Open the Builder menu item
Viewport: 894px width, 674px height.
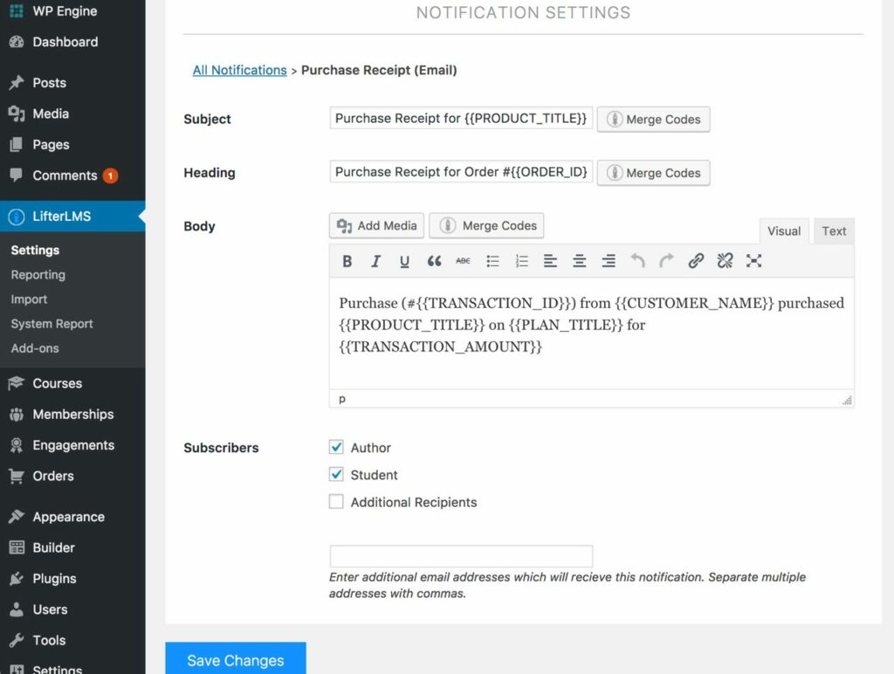tap(72, 547)
